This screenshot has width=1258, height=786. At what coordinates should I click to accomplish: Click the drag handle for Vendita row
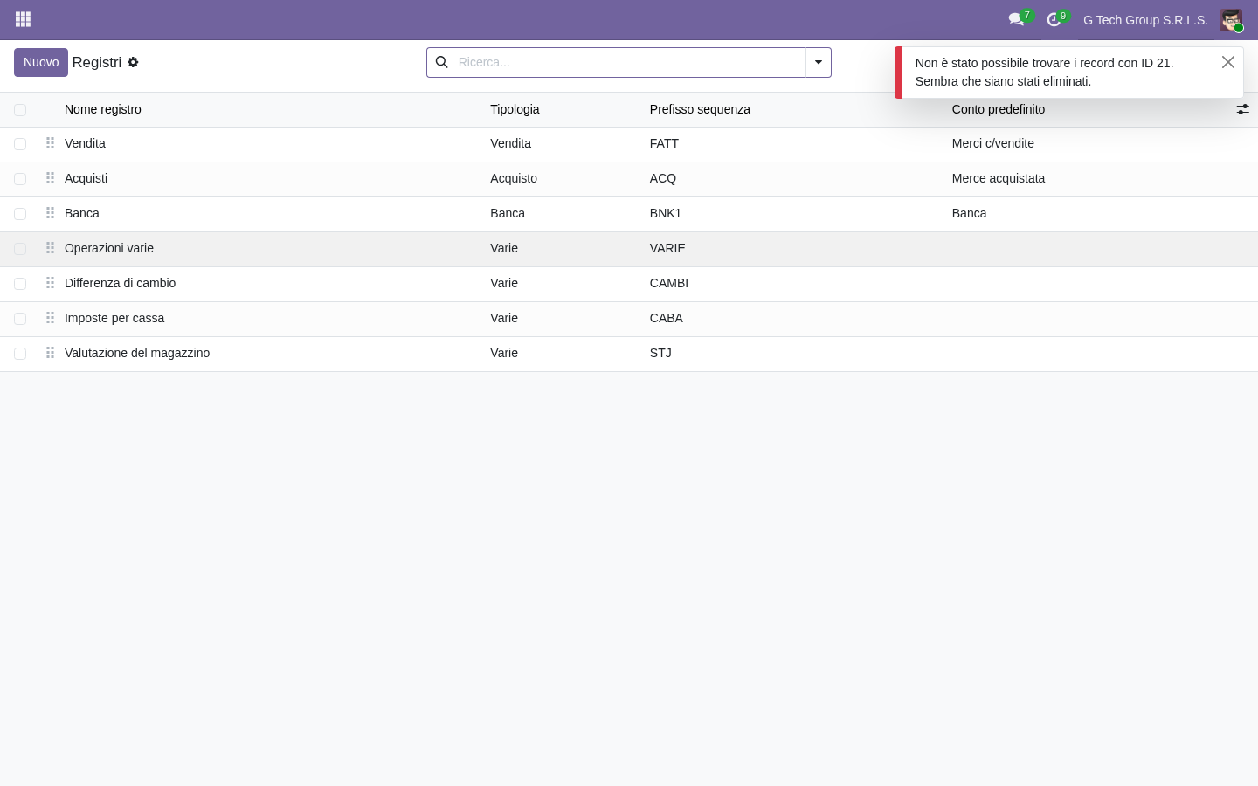[x=50, y=143]
